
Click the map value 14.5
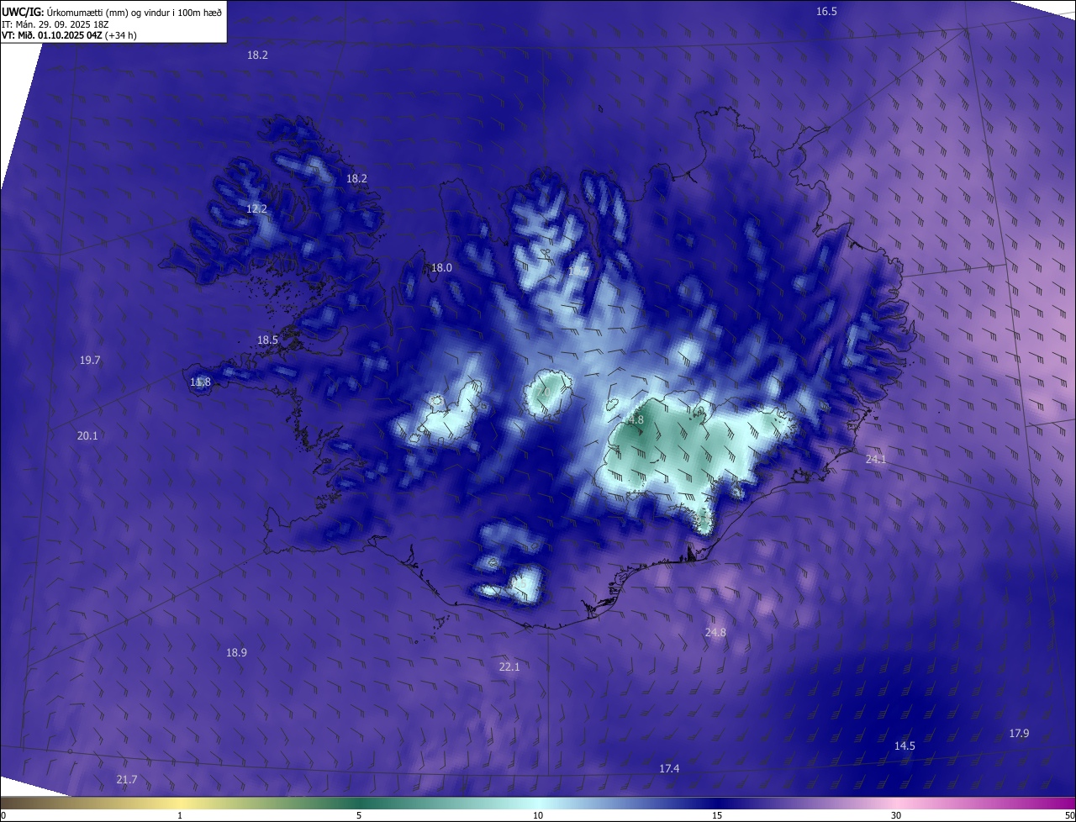[x=905, y=746]
